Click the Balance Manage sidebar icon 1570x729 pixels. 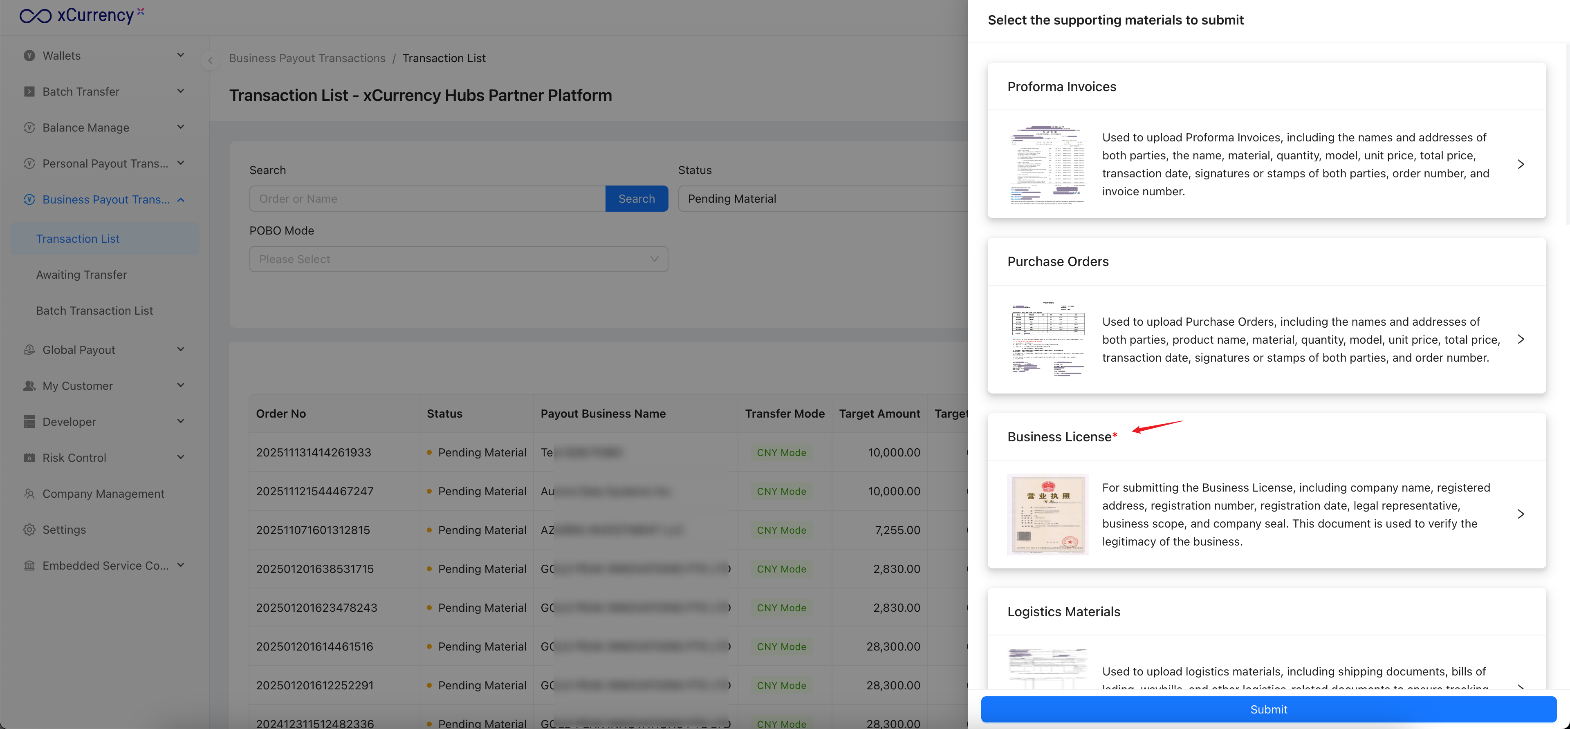click(29, 127)
